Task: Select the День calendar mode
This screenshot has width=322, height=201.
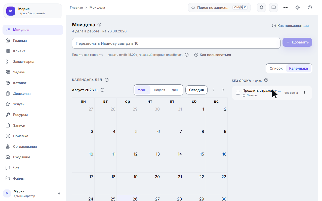Action: tap(176, 90)
